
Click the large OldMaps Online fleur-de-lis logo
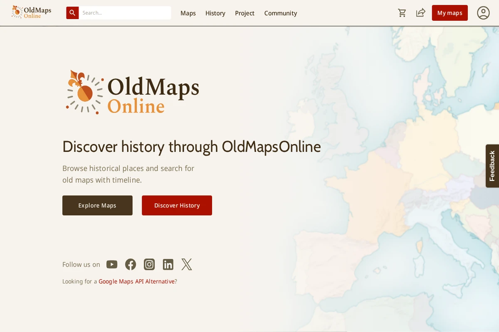coord(83,91)
